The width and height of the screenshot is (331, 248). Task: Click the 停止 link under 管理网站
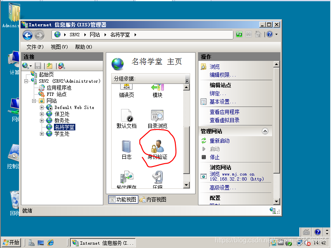click(214, 157)
